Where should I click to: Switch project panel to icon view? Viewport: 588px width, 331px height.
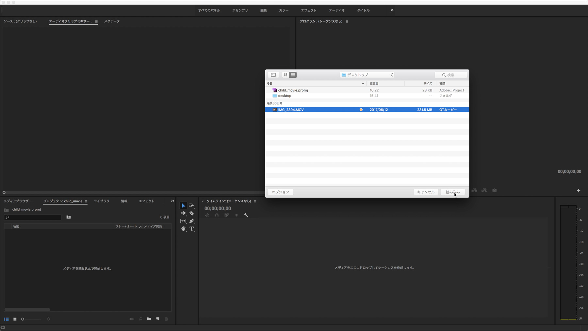15,319
